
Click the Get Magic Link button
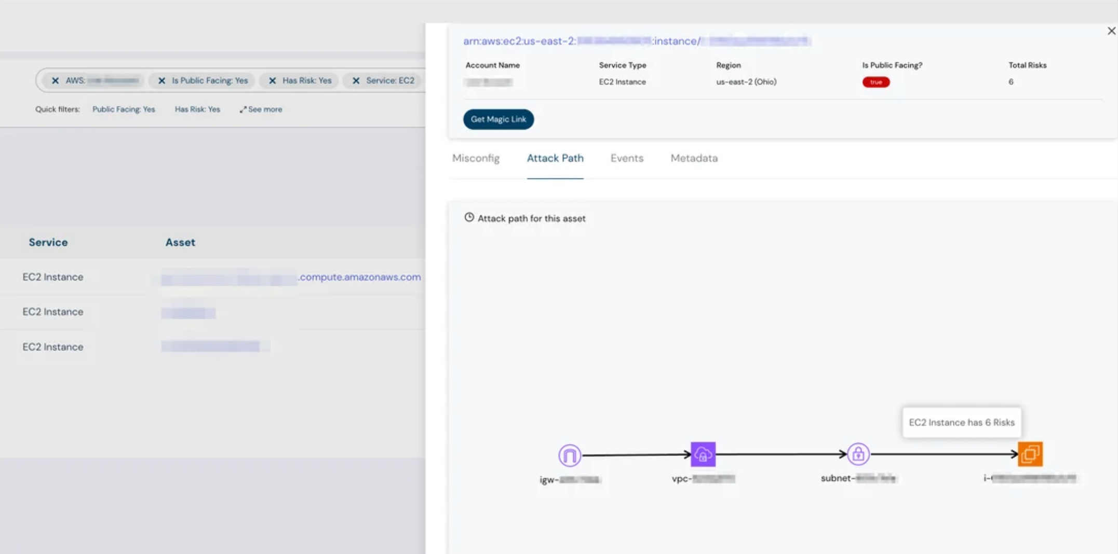pos(498,119)
